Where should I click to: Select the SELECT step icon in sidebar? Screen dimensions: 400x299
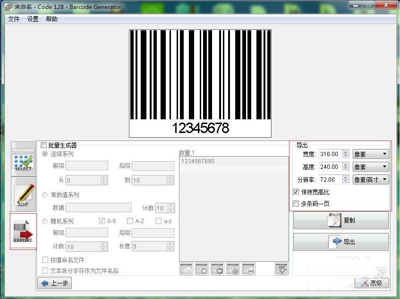pyautogui.click(x=23, y=159)
